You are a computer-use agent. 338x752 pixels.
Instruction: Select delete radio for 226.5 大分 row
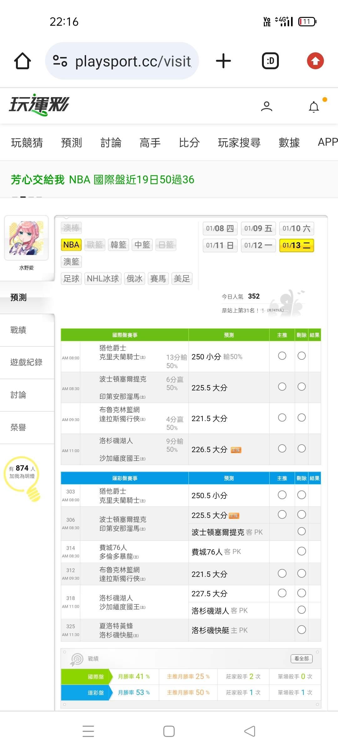tap(302, 449)
